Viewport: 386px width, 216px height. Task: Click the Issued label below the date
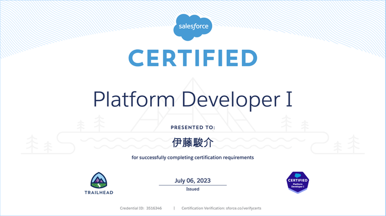pos(193,189)
